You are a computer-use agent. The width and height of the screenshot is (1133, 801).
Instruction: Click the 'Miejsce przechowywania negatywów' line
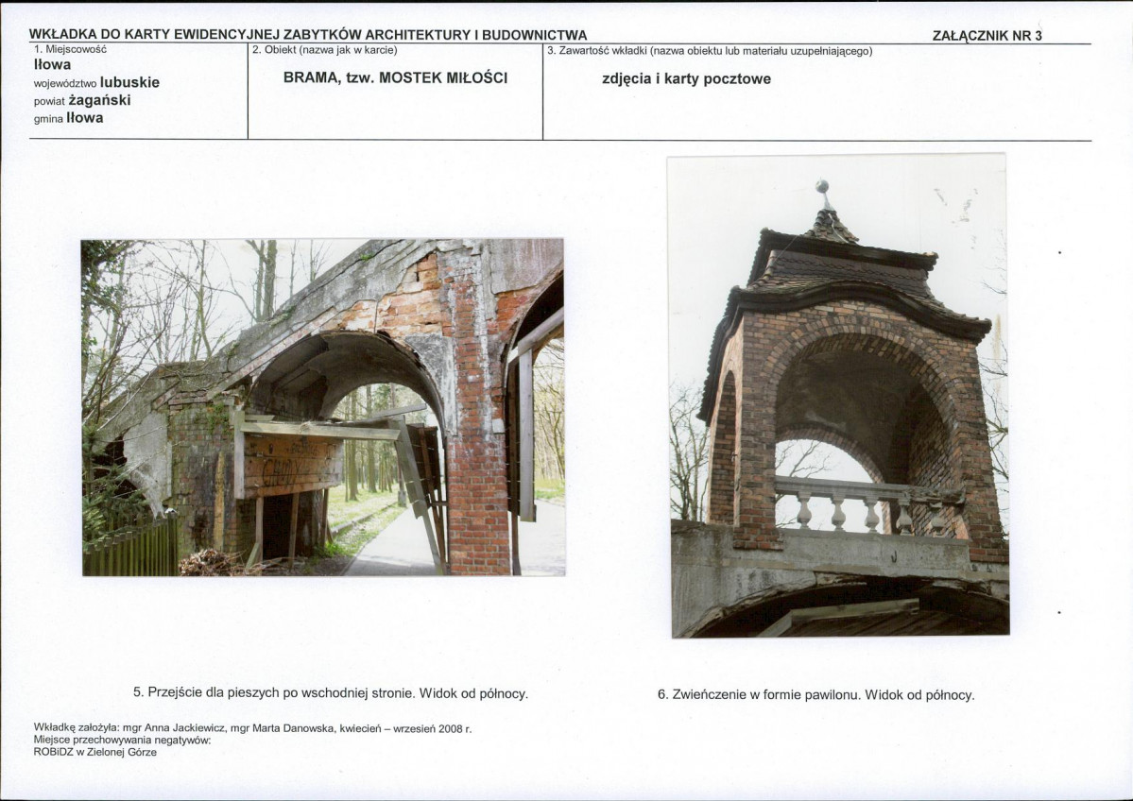pyautogui.click(x=122, y=741)
